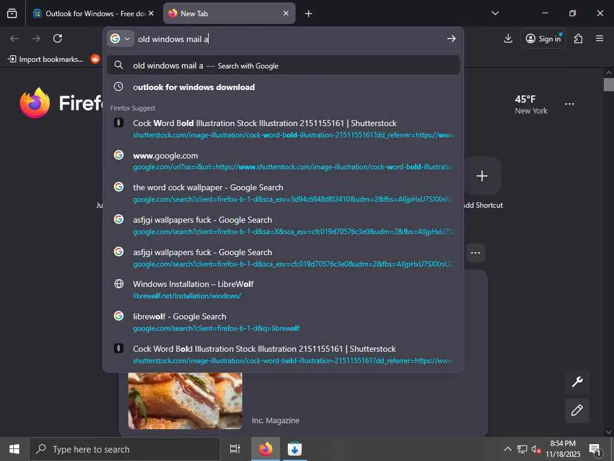Image resolution: width=614 pixels, height=461 pixels.
Task: Click the Add Shortcut plus tile
Action: pyautogui.click(x=481, y=176)
